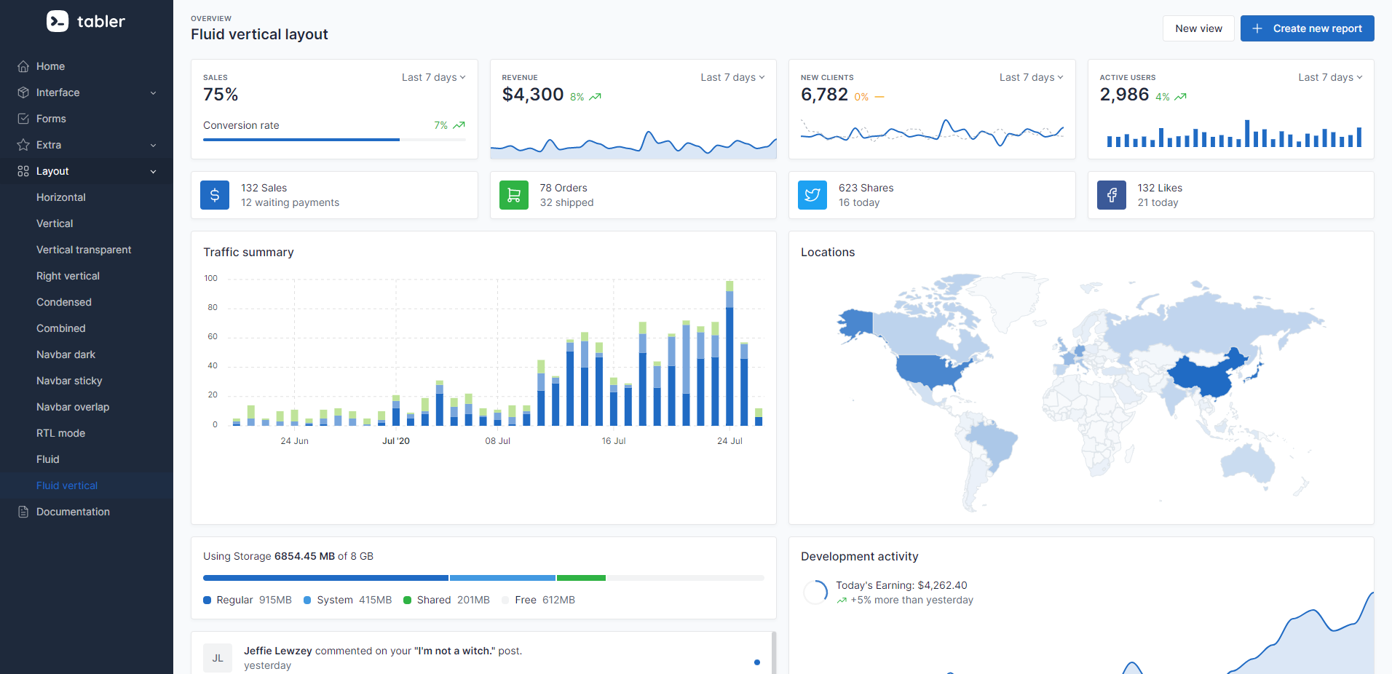Click the tallest bar in Traffic summary
The height and width of the screenshot is (674, 1392).
pos(729,353)
